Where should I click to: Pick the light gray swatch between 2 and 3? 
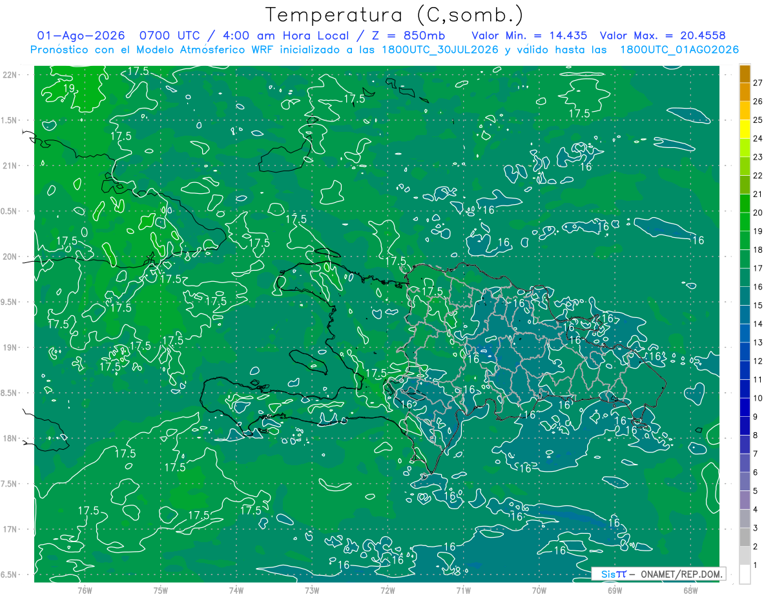coord(745,537)
